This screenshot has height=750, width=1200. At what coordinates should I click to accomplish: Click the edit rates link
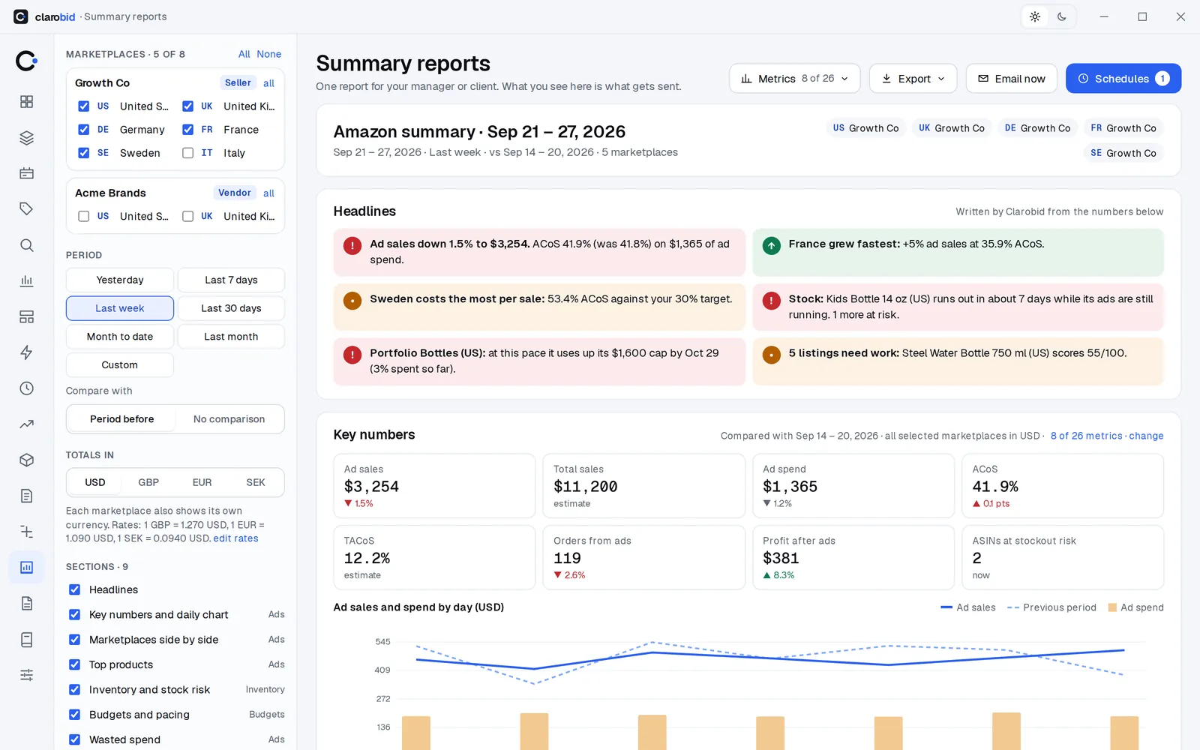point(235,538)
